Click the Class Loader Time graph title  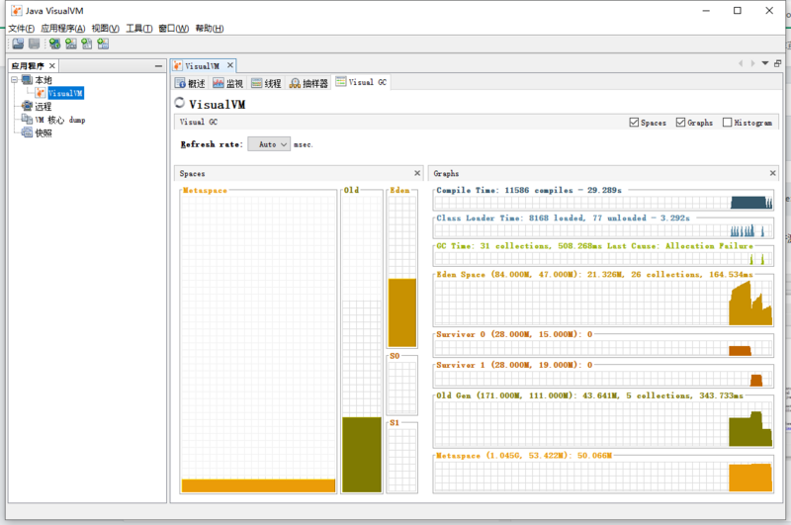[x=563, y=218]
